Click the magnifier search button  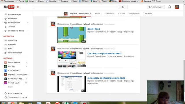[x=123, y=7]
